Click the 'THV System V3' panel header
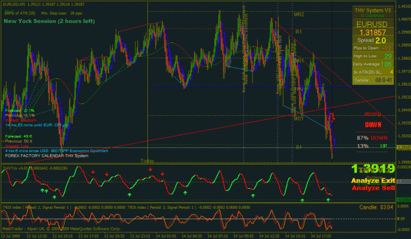 point(373,11)
